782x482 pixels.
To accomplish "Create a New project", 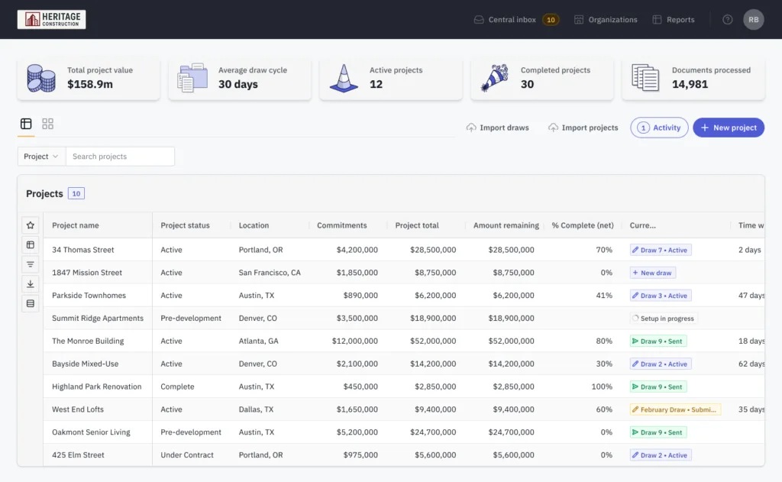I will 728,128.
